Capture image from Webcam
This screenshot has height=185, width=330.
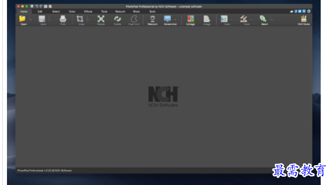(x=152, y=19)
